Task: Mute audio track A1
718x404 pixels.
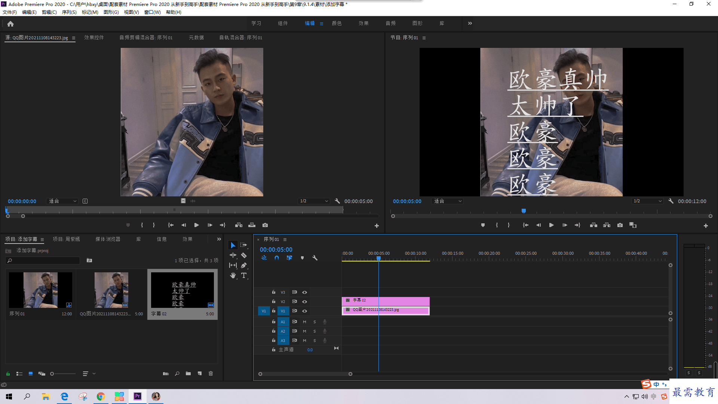Action: (x=304, y=322)
